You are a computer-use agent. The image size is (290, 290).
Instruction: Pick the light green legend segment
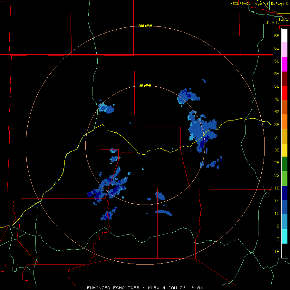(x=285, y=179)
